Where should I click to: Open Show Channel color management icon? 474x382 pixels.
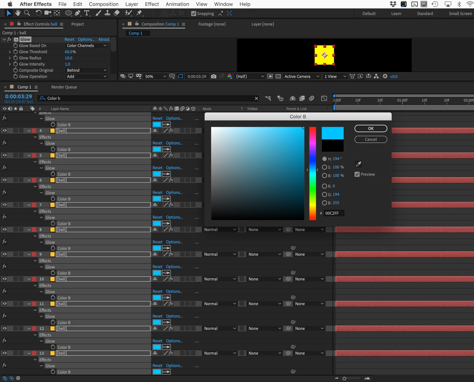230,76
